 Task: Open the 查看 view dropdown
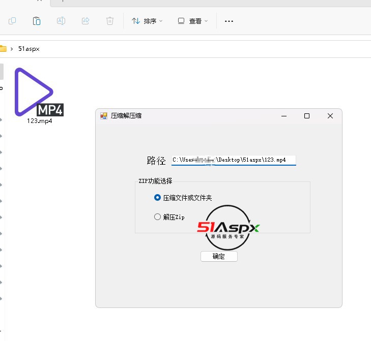tap(193, 21)
